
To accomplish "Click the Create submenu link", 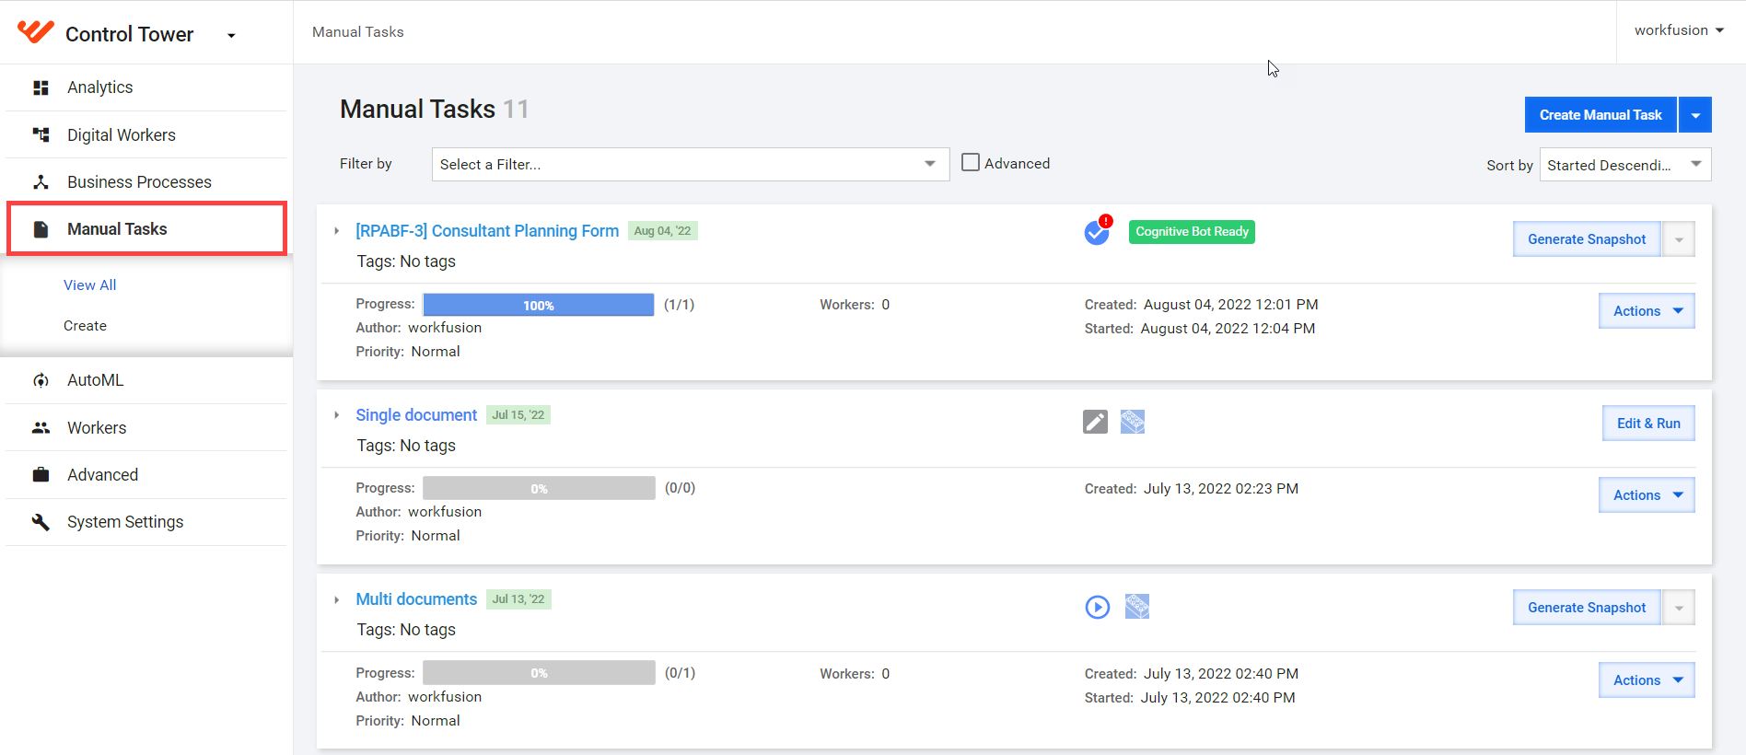I will coord(85,326).
